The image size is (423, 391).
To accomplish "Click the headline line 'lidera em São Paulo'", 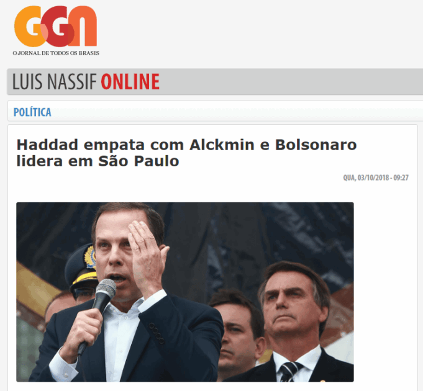I will pyautogui.click(x=98, y=161).
